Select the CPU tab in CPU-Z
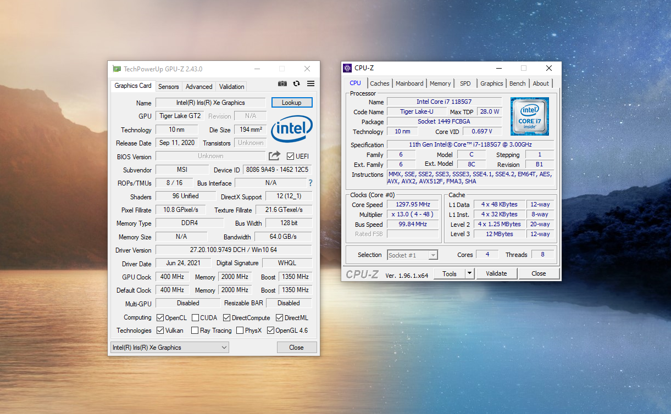 click(356, 83)
